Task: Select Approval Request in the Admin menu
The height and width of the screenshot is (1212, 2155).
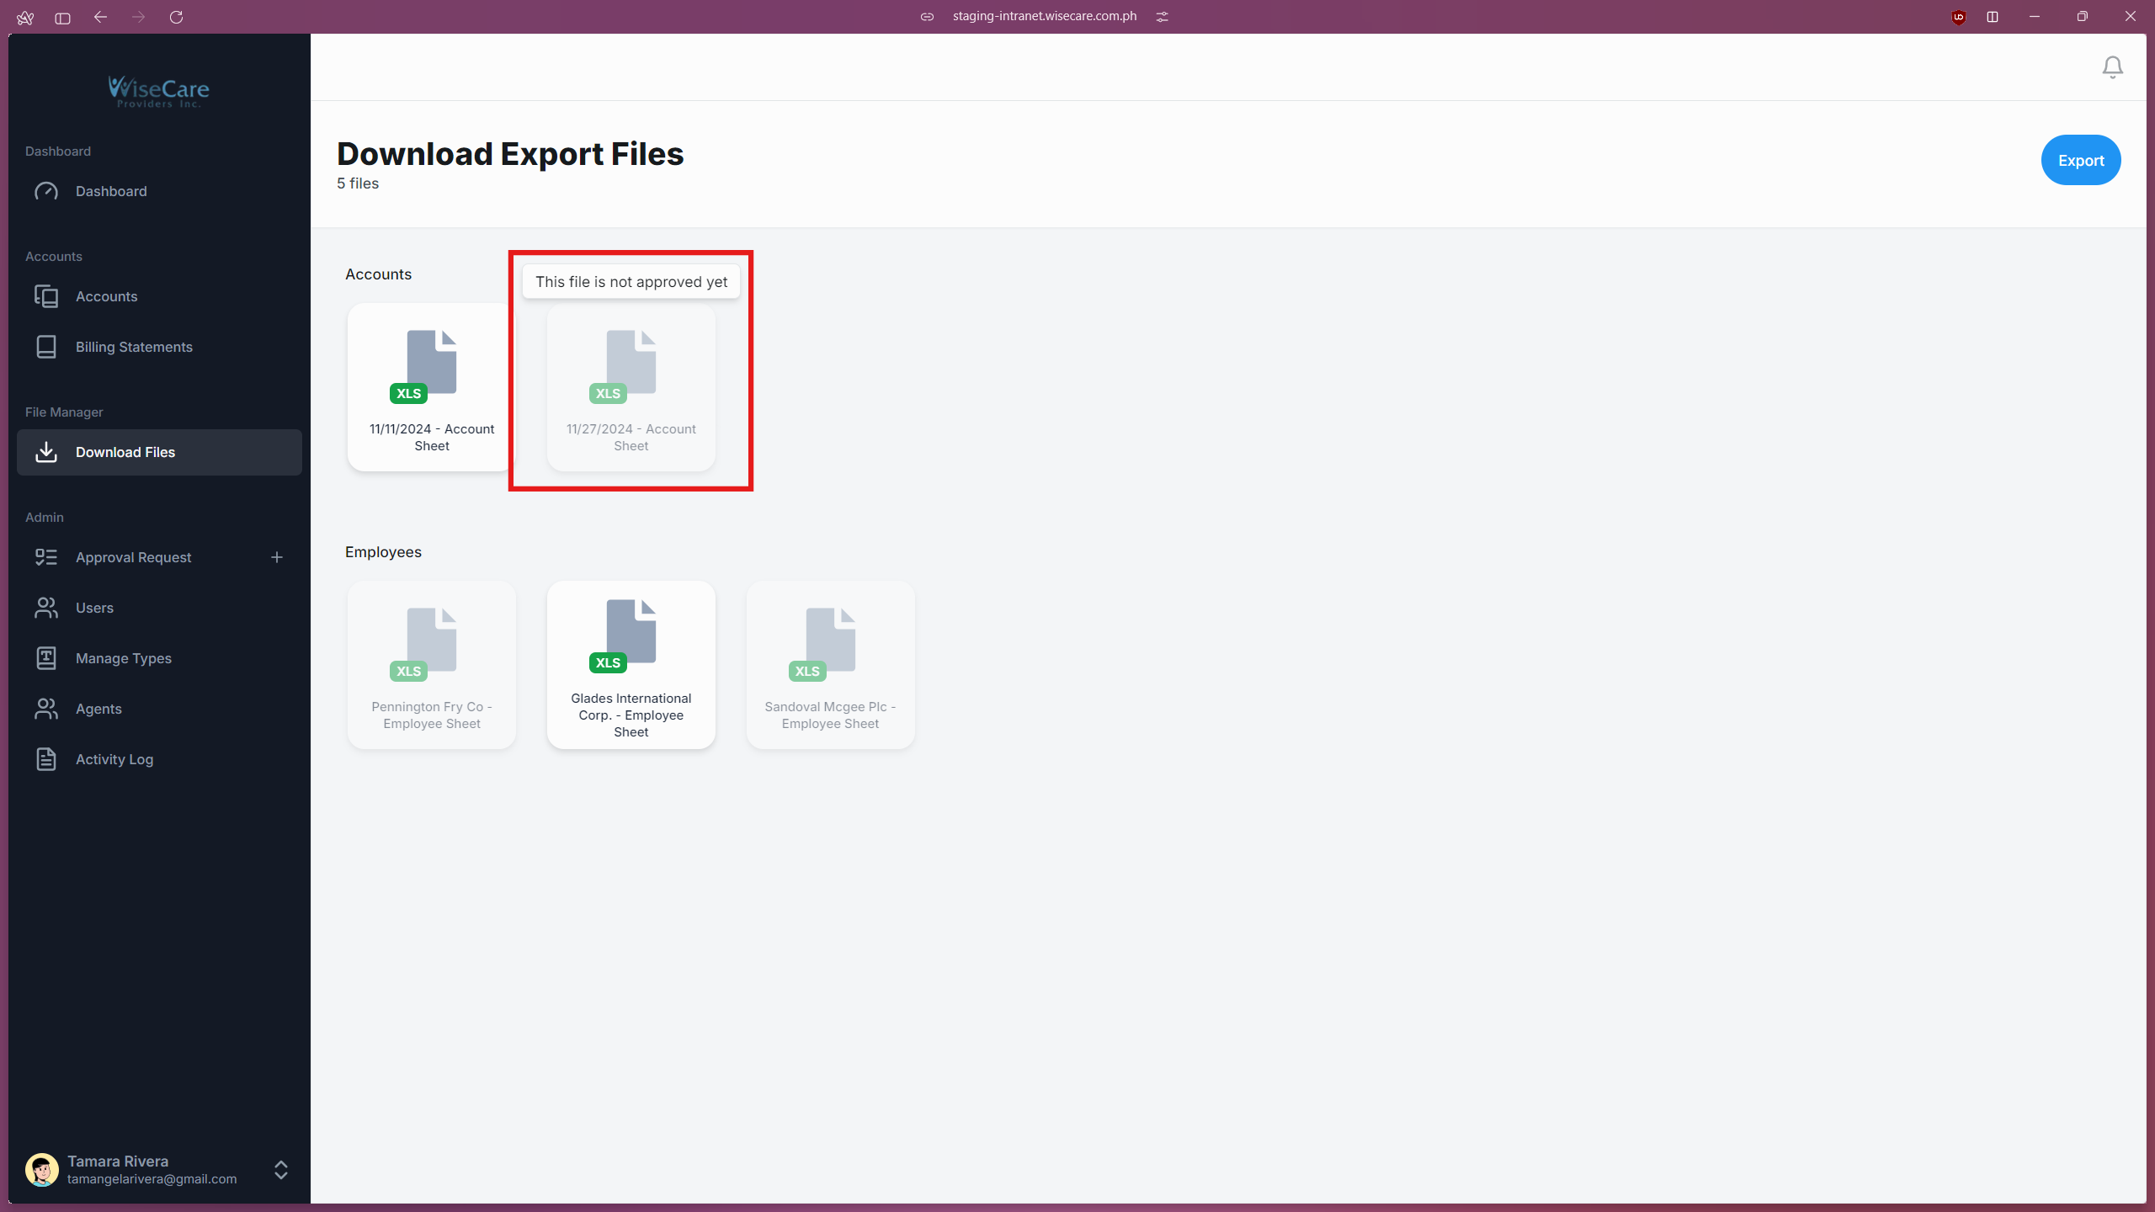Action: [133, 556]
